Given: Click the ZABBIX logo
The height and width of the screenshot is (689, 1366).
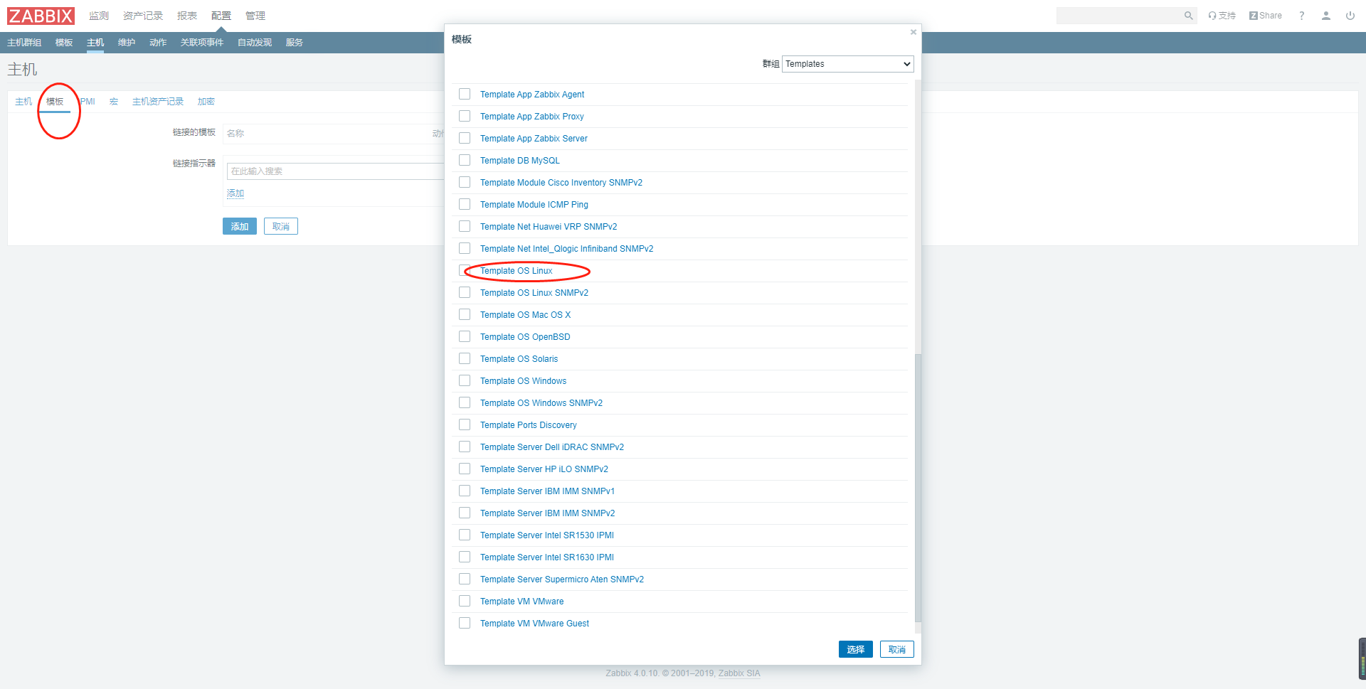Looking at the screenshot, I should (41, 16).
